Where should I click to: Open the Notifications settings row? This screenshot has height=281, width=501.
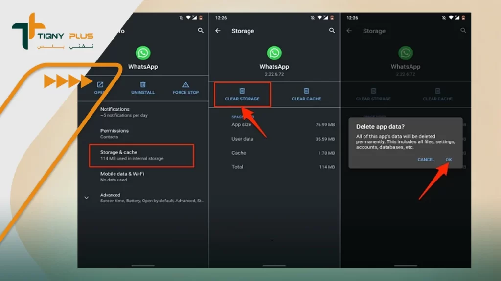click(x=143, y=112)
